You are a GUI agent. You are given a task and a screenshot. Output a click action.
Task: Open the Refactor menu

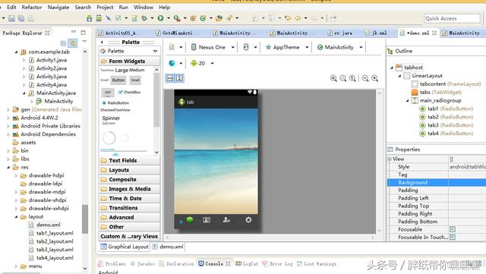click(x=32, y=7)
